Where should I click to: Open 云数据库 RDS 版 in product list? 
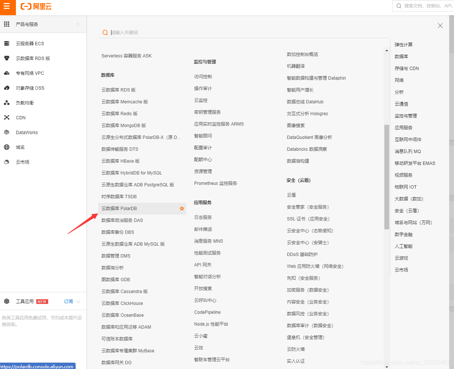[x=118, y=90]
